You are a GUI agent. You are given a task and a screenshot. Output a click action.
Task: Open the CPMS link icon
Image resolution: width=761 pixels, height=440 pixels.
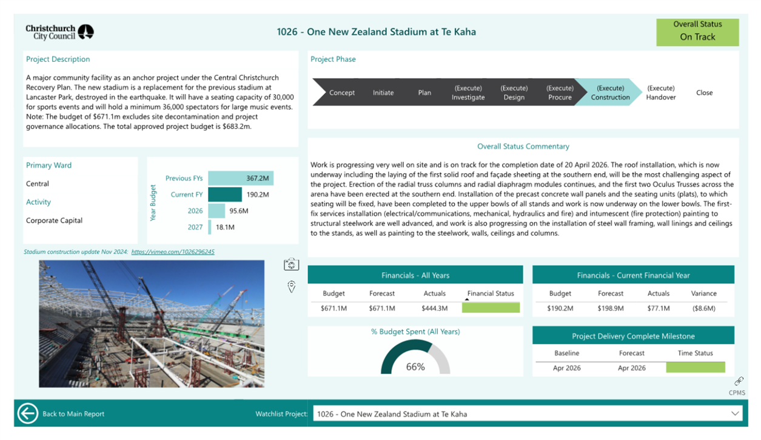coord(739,381)
